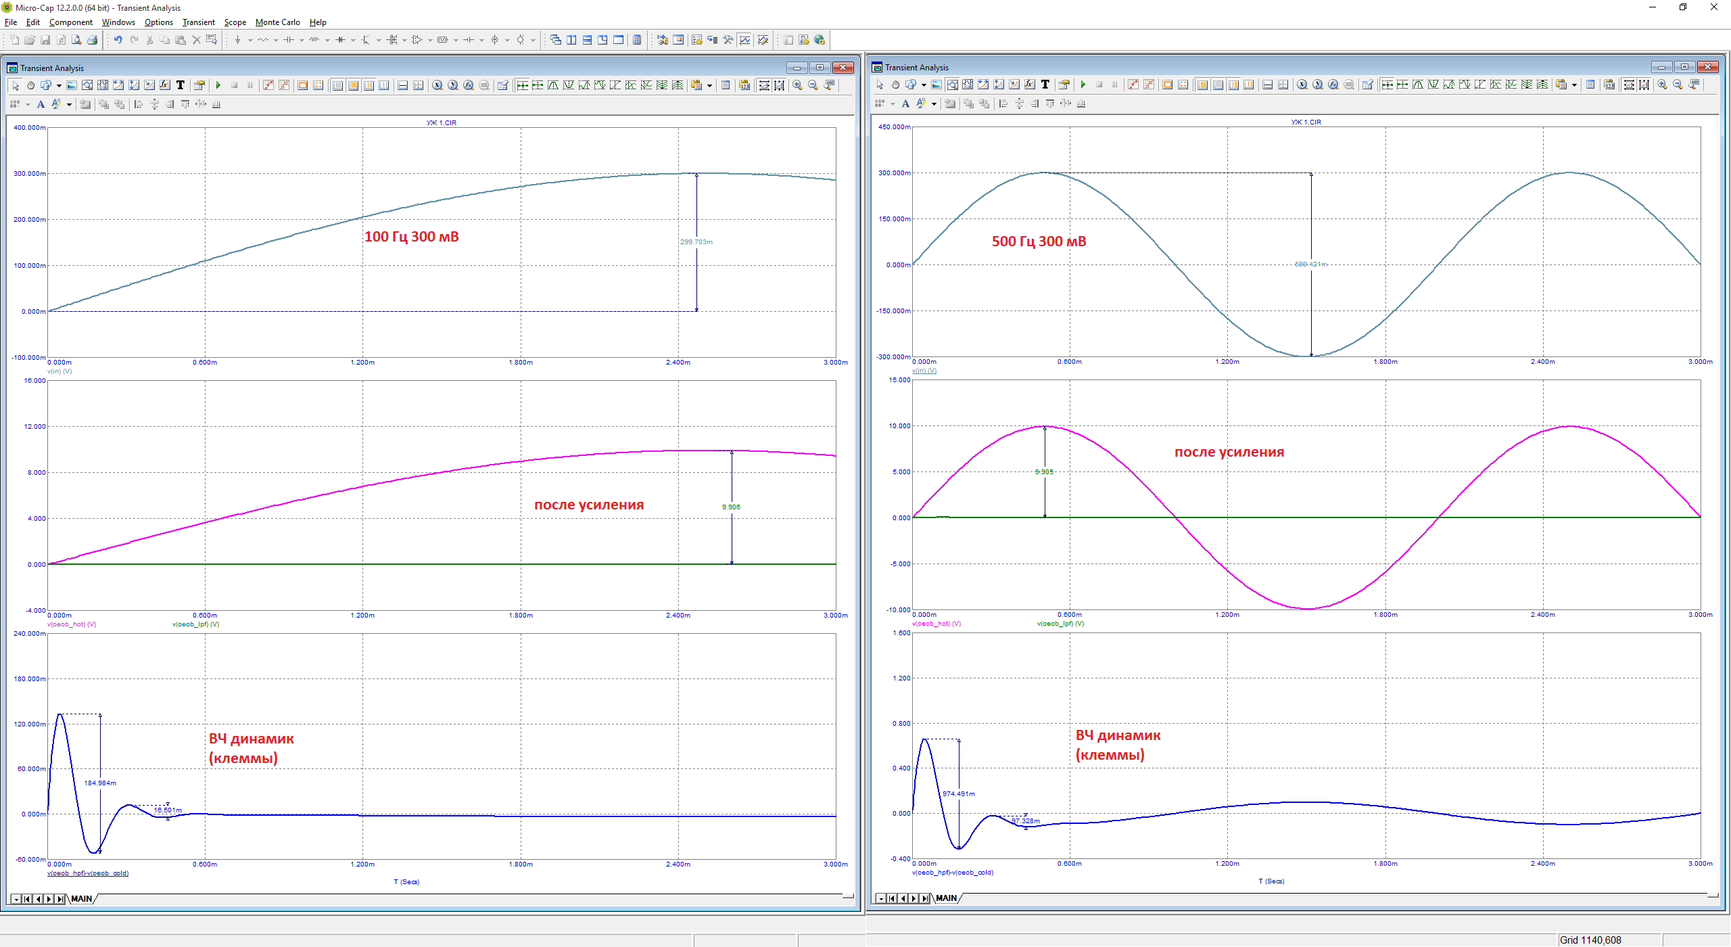Select the MAIN tab in left window
1731x947 pixels.
[82, 899]
